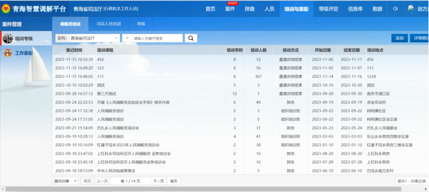This screenshot has width=429, height=192.
Task: Switch to the 考核 tab
Action: coord(141,24)
